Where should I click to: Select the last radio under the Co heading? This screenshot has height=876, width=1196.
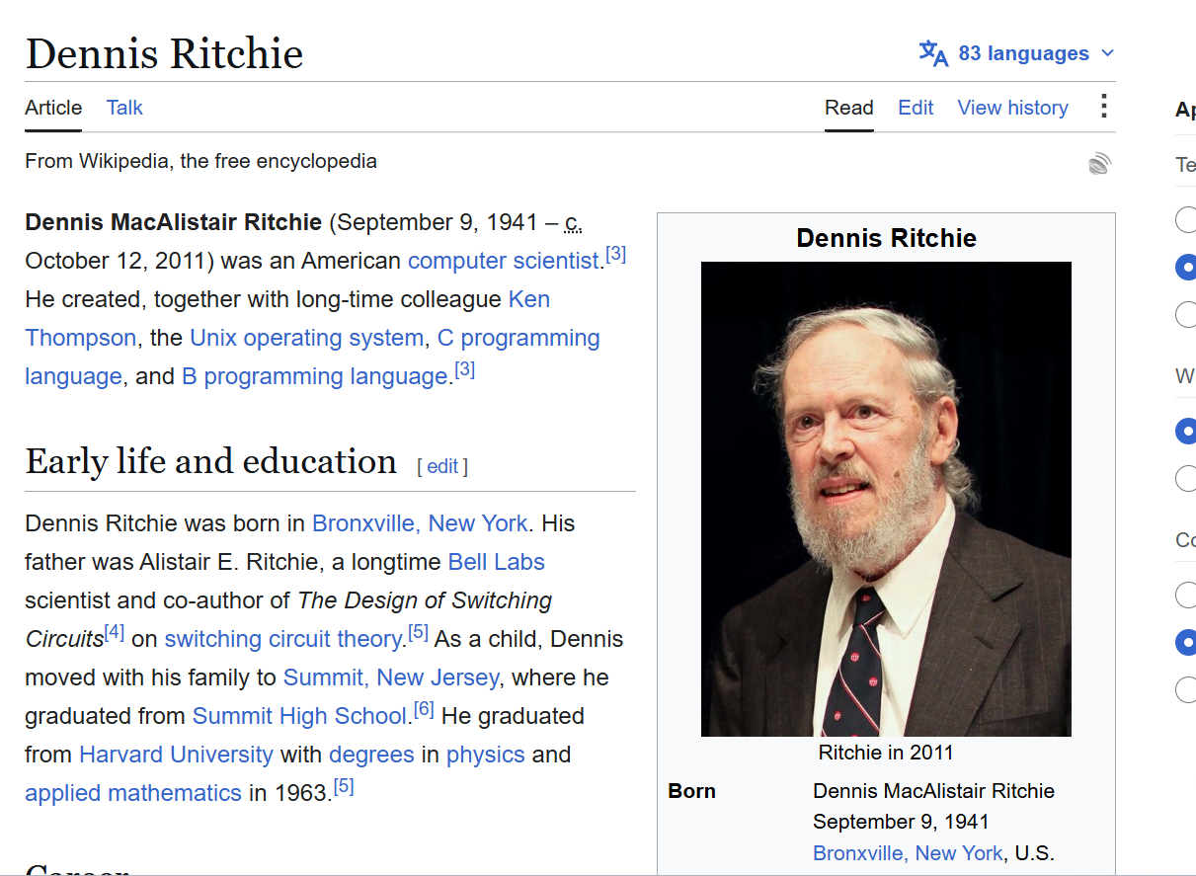pyautogui.click(x=1186, y=689)
